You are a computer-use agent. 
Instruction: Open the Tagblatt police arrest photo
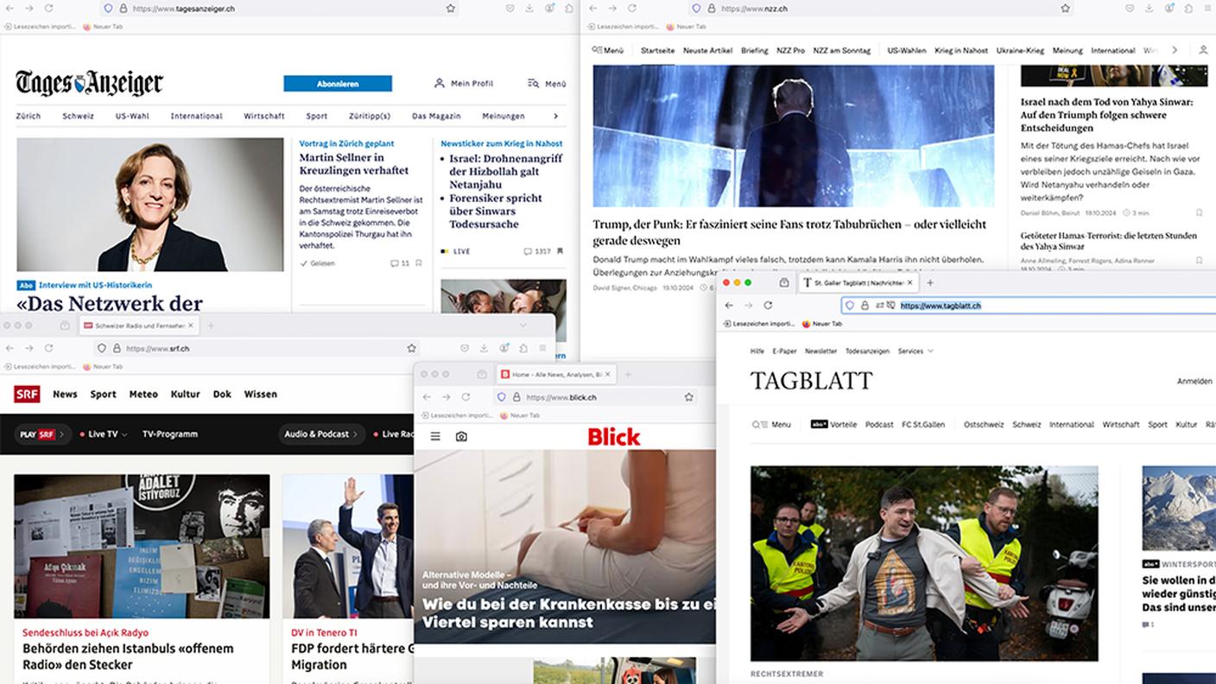point(924,564)
